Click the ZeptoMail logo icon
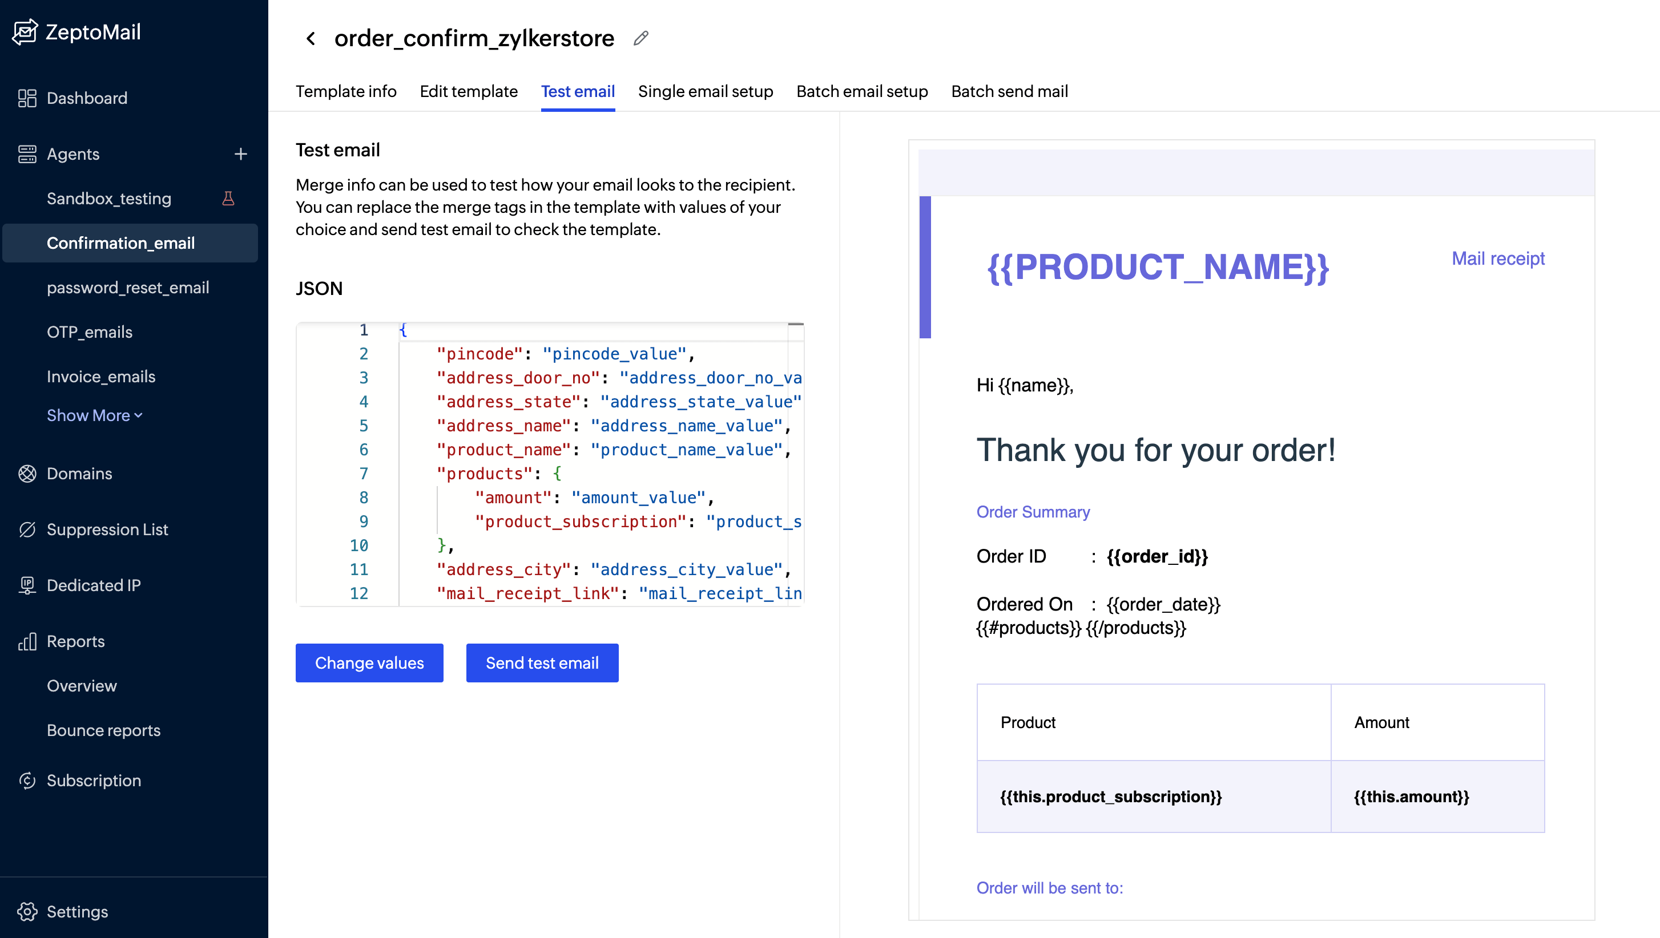 25,31
